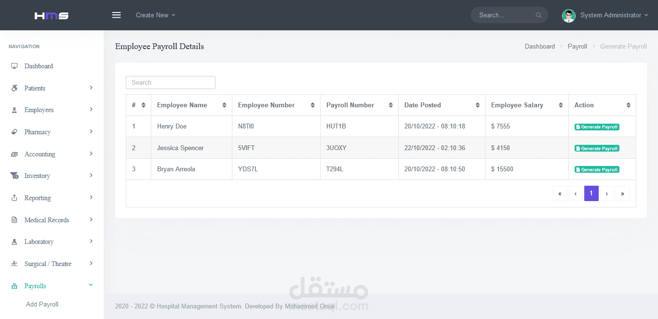Sort table by Employee Name column arrows
This screenshot has width=658, height=319.
[224, 105]
